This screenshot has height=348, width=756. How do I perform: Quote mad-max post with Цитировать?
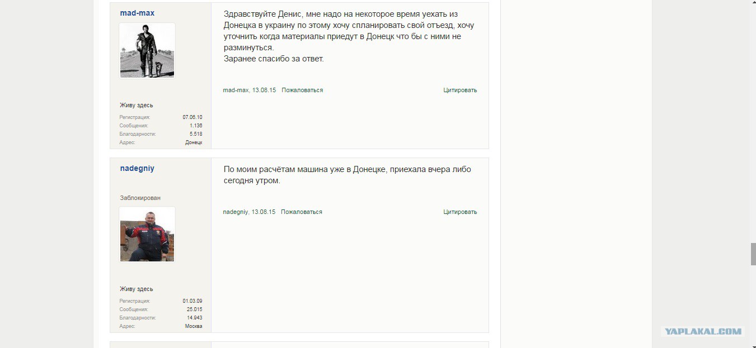click(x=460, y=90)
